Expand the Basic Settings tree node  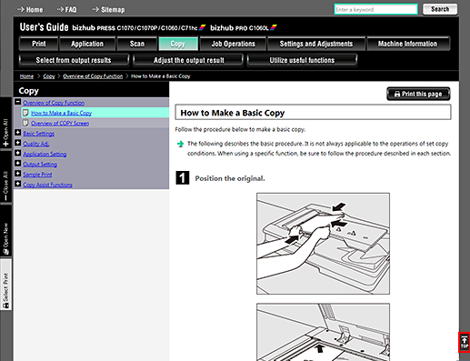[18, 133]
